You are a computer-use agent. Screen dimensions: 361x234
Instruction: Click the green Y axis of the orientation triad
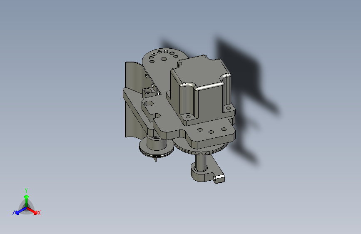[27, 201]
